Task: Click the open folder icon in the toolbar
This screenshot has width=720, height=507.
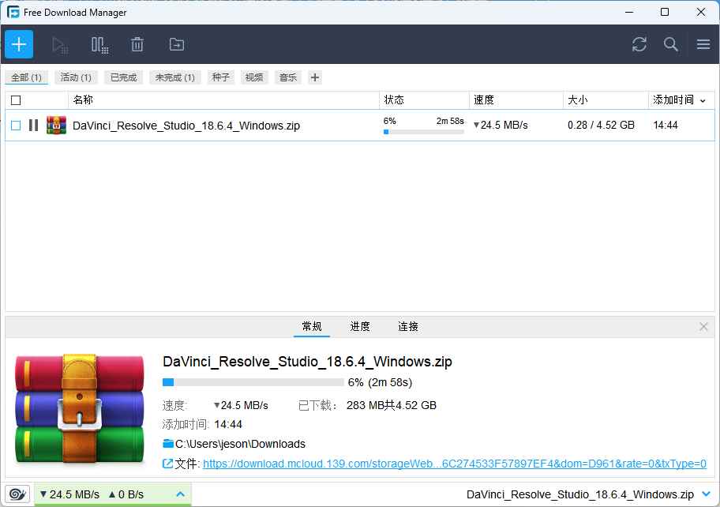Action: pyautogui.click(x=176, y=44)
